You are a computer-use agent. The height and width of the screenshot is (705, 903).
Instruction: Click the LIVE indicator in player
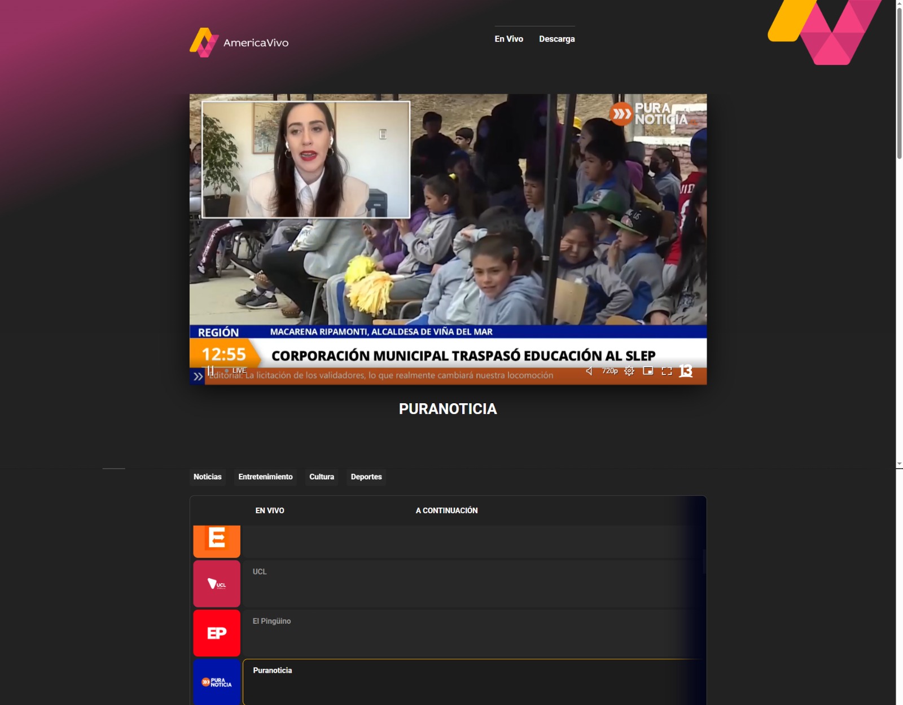[x=236, y=371]
